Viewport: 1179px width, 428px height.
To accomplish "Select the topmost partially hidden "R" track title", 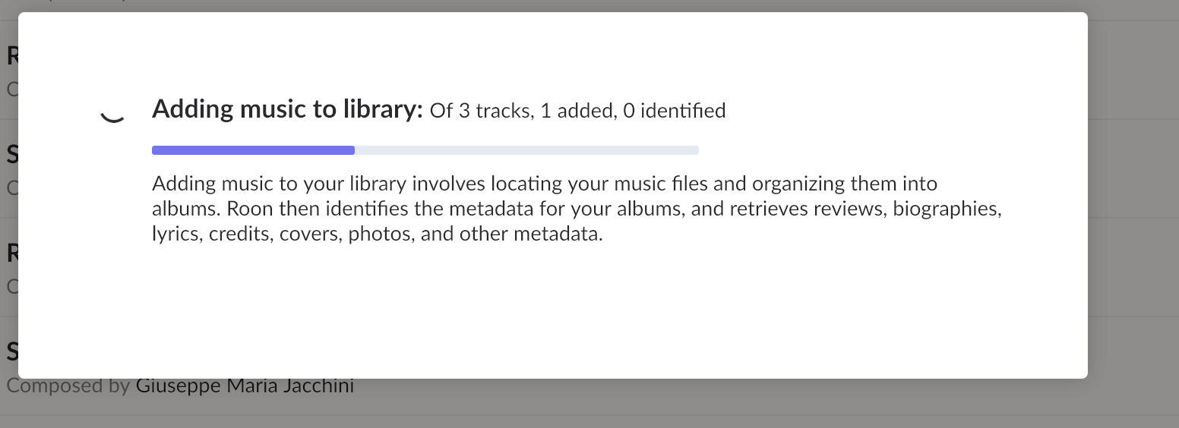I will (x=11, y=56).
